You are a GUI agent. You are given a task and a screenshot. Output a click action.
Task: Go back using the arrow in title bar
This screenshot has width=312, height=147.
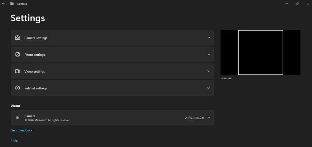pyautogui.click(x=3, y=4)
